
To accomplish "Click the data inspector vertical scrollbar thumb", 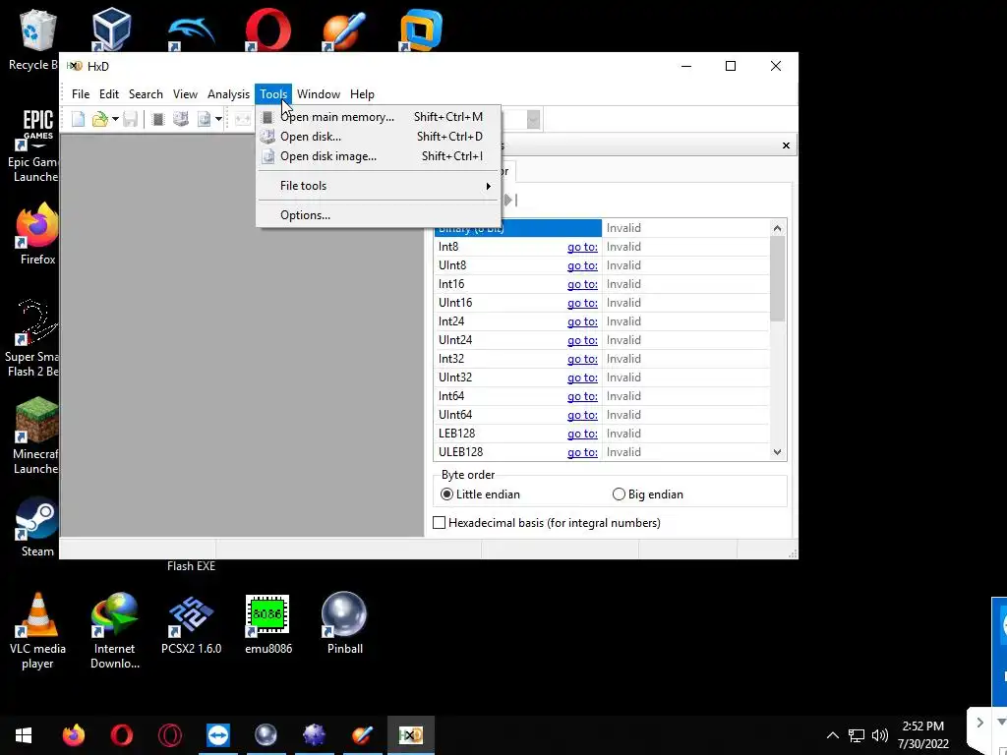I will (777, 278).
